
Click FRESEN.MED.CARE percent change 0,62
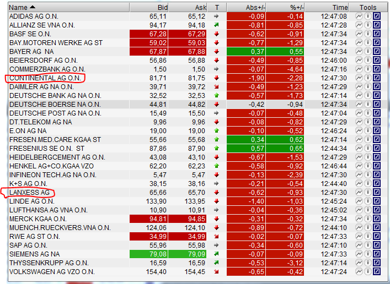point(285,139)
